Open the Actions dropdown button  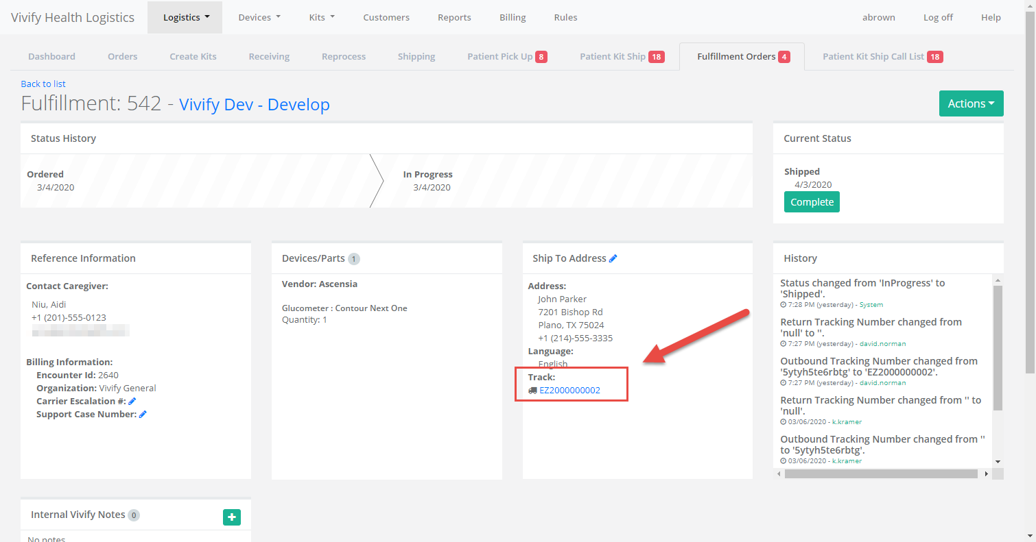click(971, 103)
